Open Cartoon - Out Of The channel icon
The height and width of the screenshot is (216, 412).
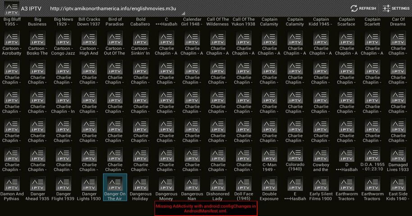click(115, 38)
